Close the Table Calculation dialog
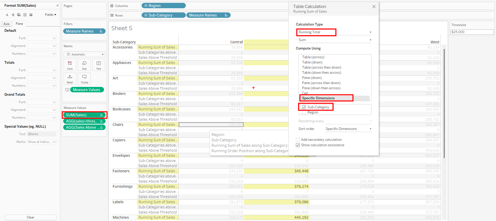The height and width of the screenshot is (221, 496). click(x=374, y=7)
